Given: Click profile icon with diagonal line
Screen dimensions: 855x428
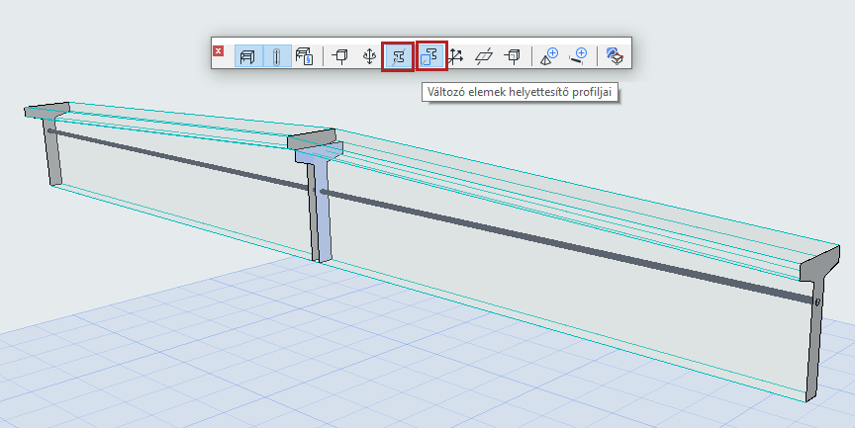Looking at the screenshot, I should click(x=398, y=56).
